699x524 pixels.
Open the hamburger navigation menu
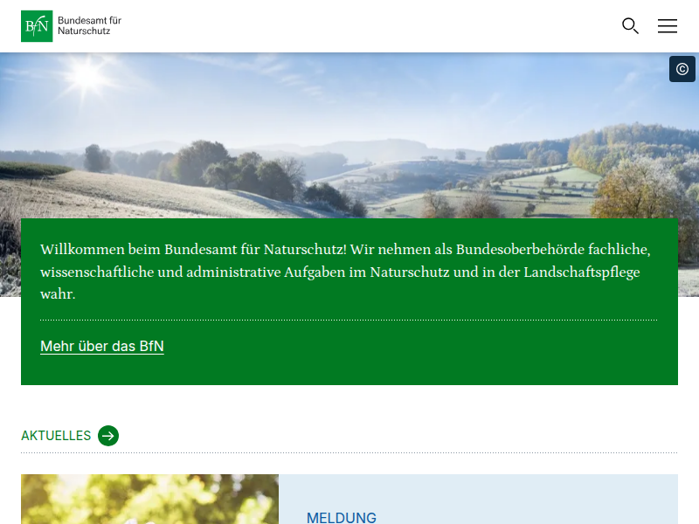(668, 26)
